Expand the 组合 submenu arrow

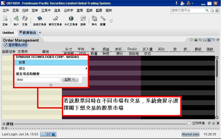click(x=86, y=68)
